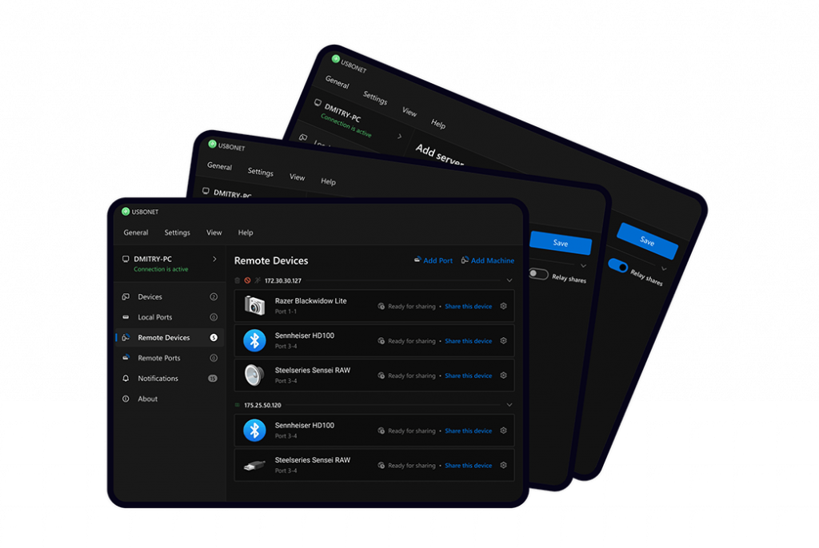Viewport: 819px width, 548px height.
Task: Share Sennheiser HD100 under 175.25.50.120
Action: click(x=469, y=431)
